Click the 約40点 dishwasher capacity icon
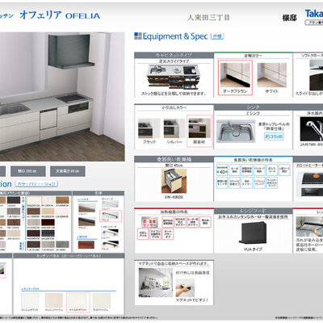This screenshot has height=323, width=323. (x=222, y=170)
